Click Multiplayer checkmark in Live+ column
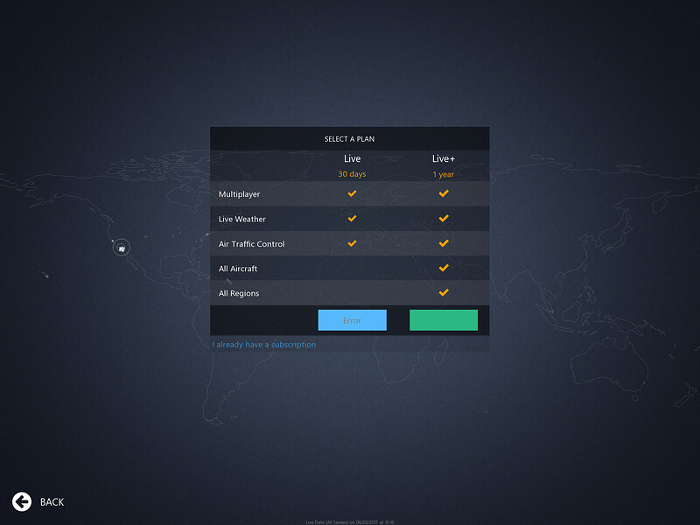Image resolution: width=700 pixels, height=525 pixels. point(444,193)
